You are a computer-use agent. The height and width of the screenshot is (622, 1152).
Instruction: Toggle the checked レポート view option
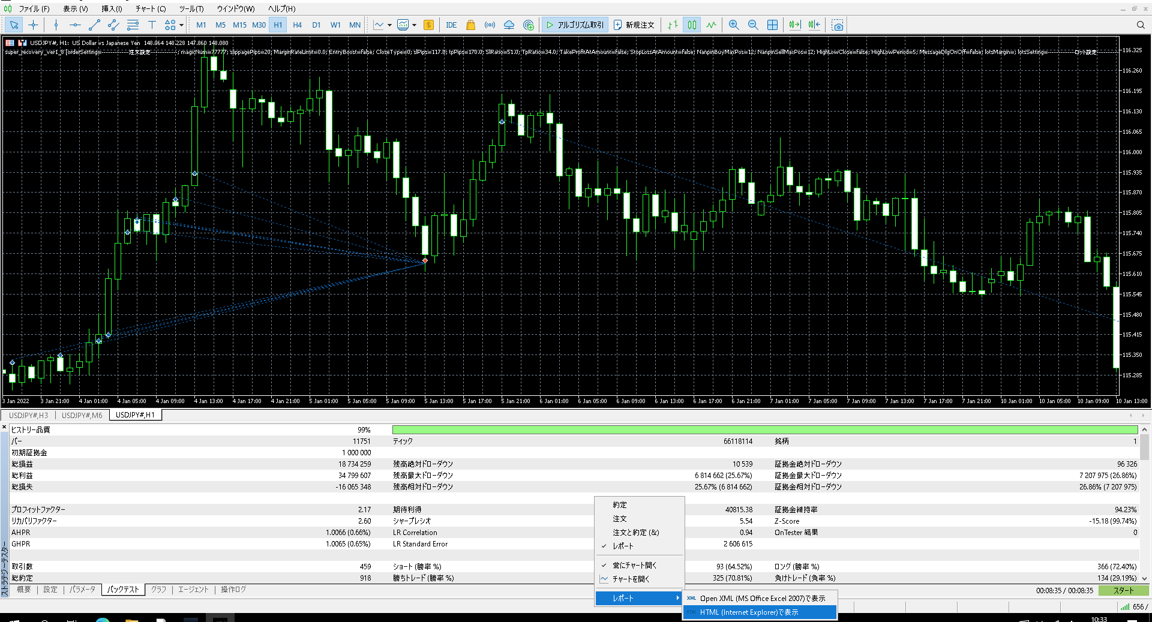pos(623,546)
